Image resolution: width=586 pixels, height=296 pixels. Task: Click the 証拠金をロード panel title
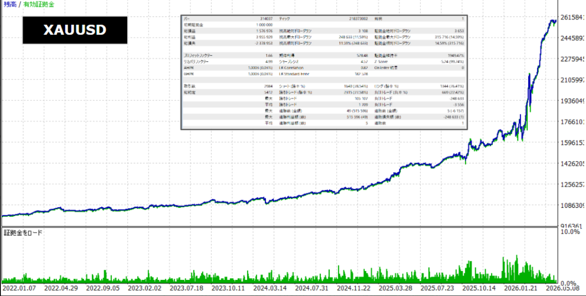click(x=23, y=233)
